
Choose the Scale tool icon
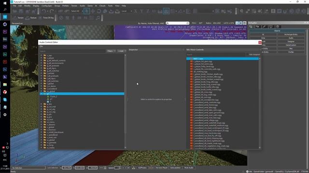pyautogui.click(x=105, y=11)
